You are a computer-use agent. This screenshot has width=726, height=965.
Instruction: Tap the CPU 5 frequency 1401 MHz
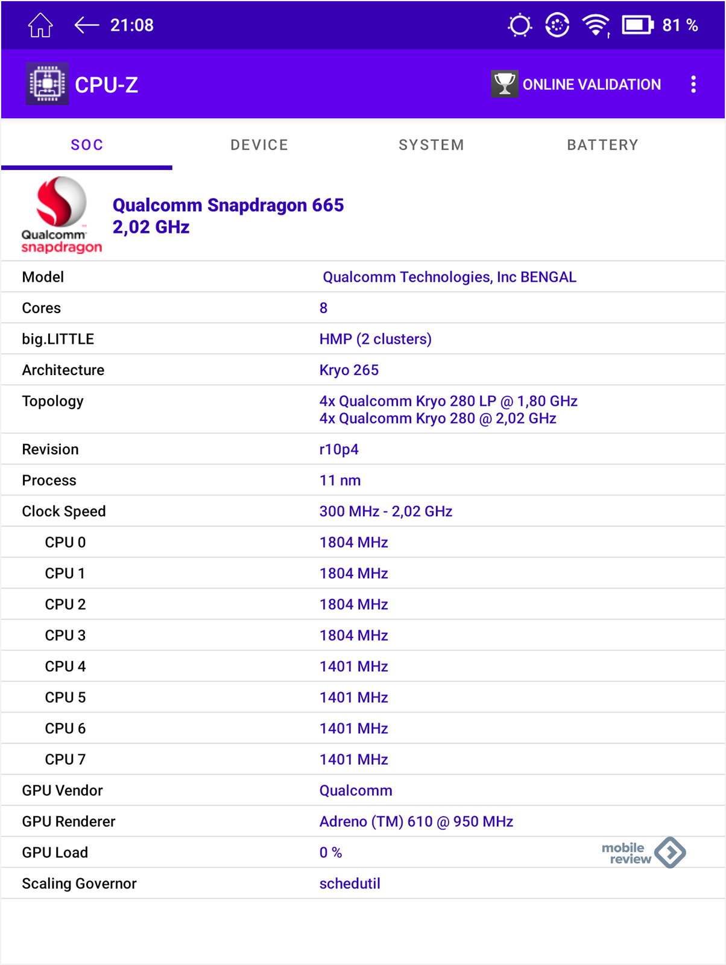tap(353, 698)
